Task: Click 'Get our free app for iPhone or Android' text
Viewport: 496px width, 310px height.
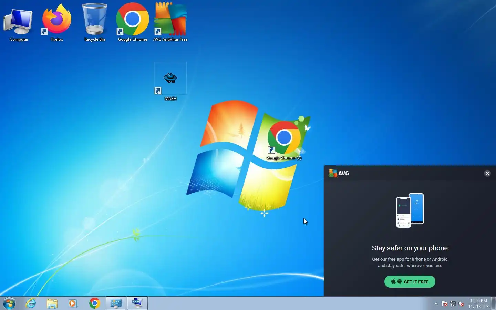Action: pos(410,259)
